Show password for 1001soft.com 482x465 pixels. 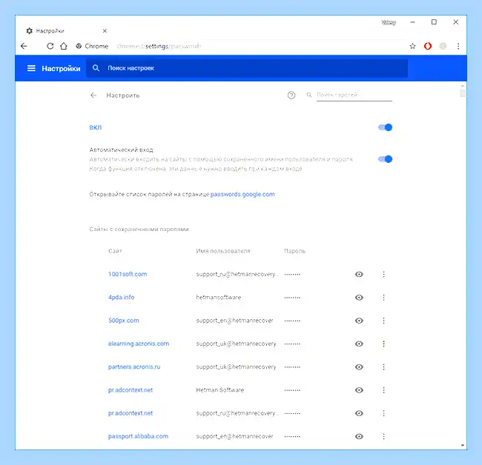[x=359, y=274]
